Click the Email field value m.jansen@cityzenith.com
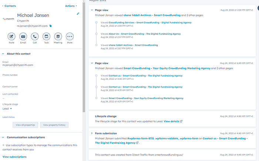 18,65
